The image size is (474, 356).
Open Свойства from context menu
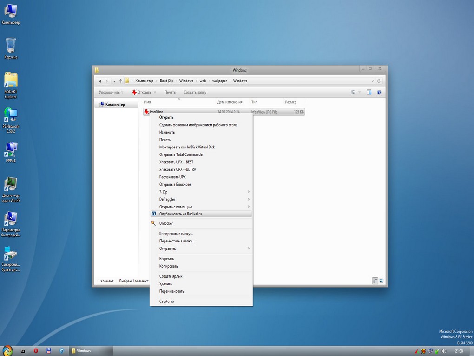click(201, 302)
